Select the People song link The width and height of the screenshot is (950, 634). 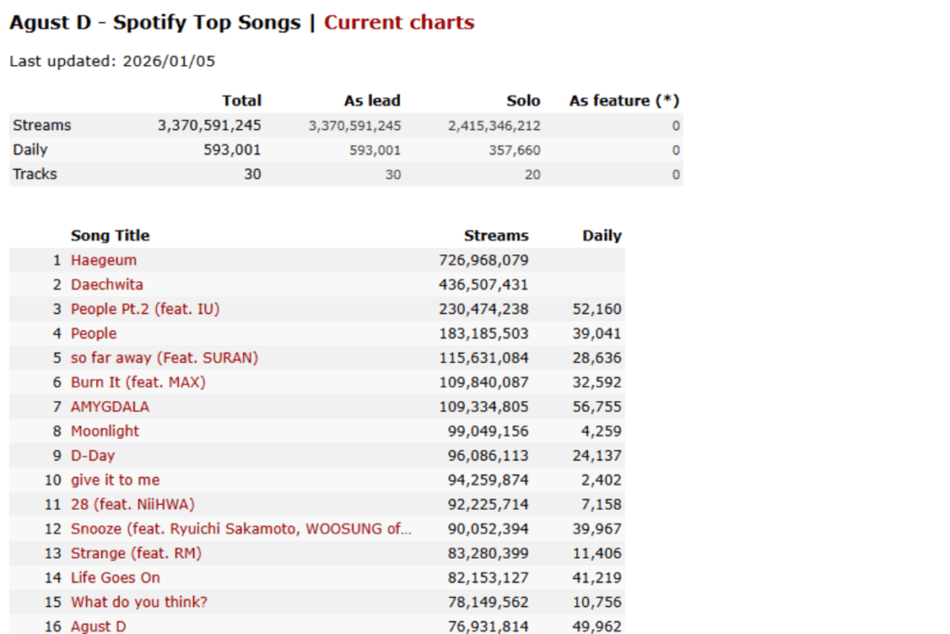coord(94,333)
